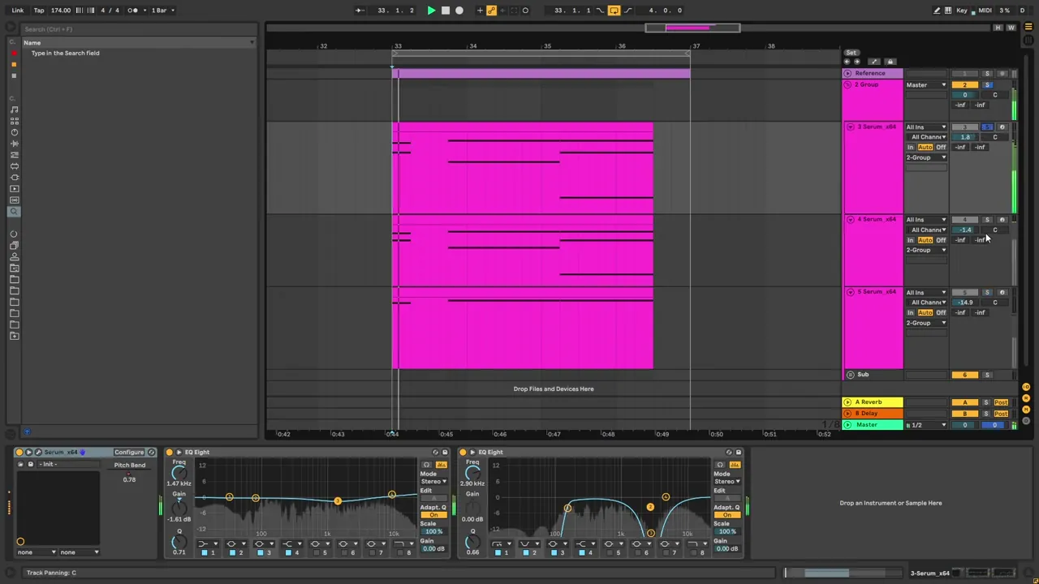
Task: Toggle the Key map mode button
Action: [962, 11]
